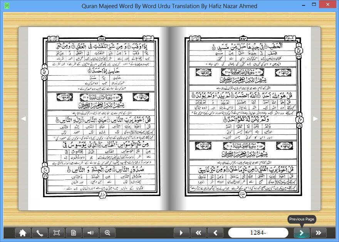Close the Quran Majeed window

point(328,5)
